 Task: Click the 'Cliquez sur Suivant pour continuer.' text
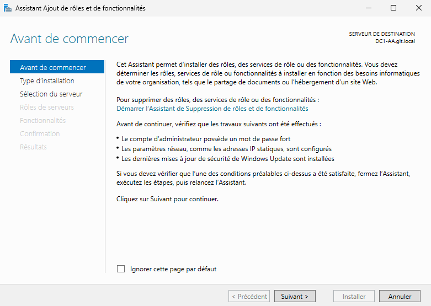(x=167, y=199)
